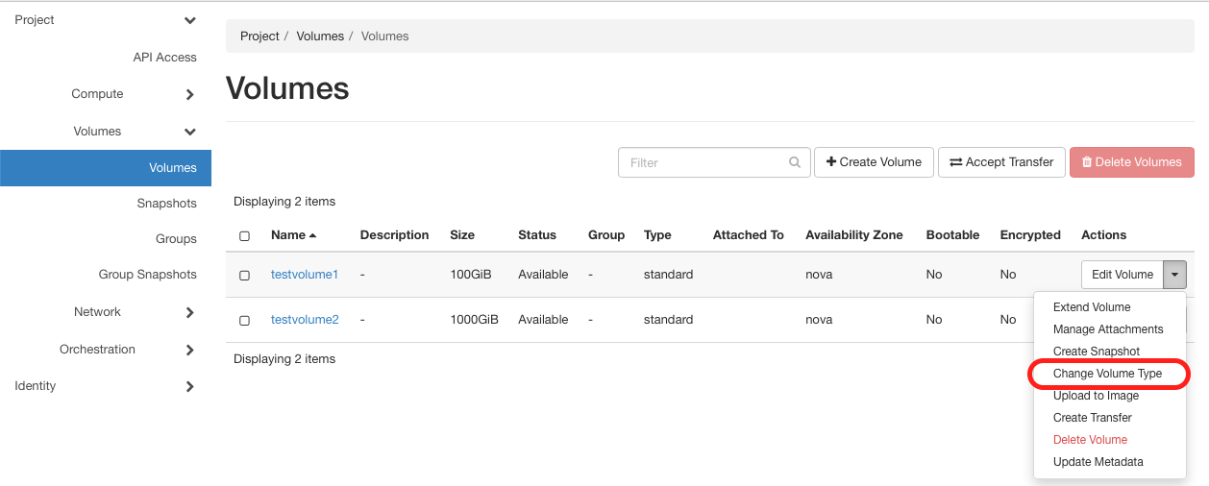Close the Edit Volume dropdown caret
Image resolution: width=1209 pixels, height=486 pixels.
click(1174, 275)
